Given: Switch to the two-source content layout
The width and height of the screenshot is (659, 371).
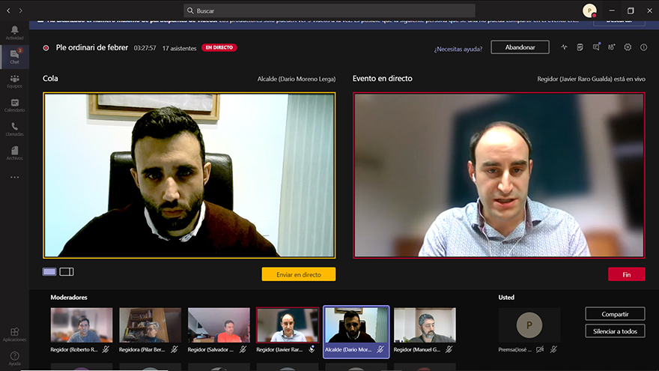Looking at the screenshot, I should 67,271.
